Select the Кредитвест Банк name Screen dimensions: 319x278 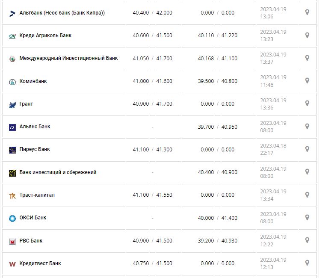pos(40,263)
